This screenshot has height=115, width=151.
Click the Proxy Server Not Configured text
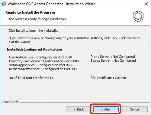[113, 57]
